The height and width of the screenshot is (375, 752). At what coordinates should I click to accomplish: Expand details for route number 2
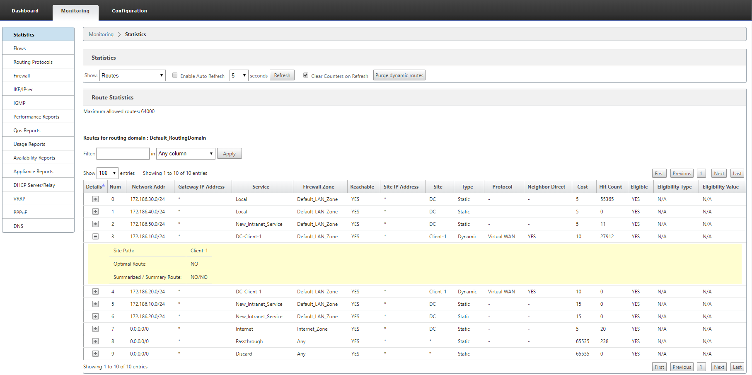(95, 224)
